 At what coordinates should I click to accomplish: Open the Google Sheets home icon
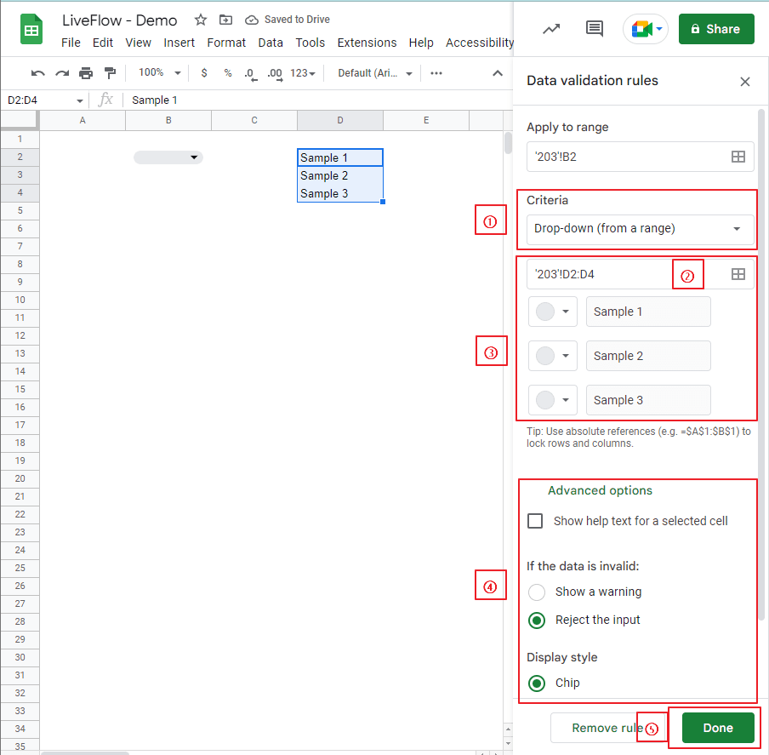[x=31, y=30]
